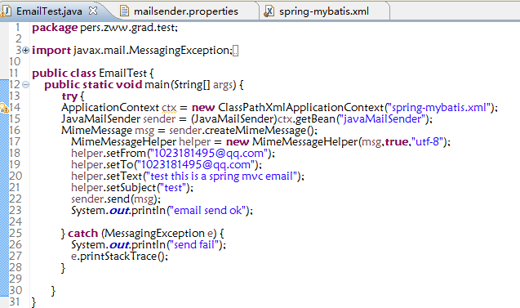Open the spring-mybatis.xml tab
This screenshot has width=520, height=308.
click(x=323, y=11)
